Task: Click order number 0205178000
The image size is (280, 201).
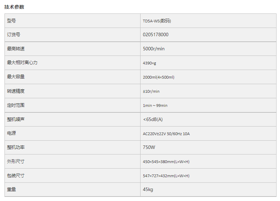Action: 155,34
